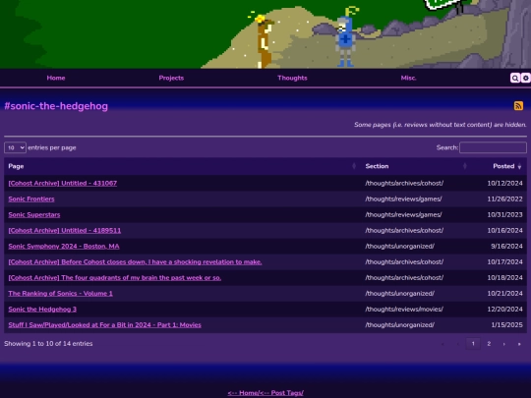This screenshot has height=398, width=531.
Task: Open the Thoughts nav item
Action: pyautogui.click(x=292, y=78)
